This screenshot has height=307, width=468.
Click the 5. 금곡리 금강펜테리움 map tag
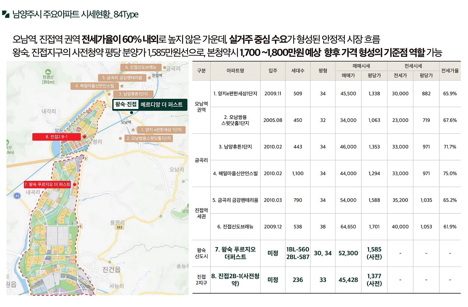click(x=122, y=77)
